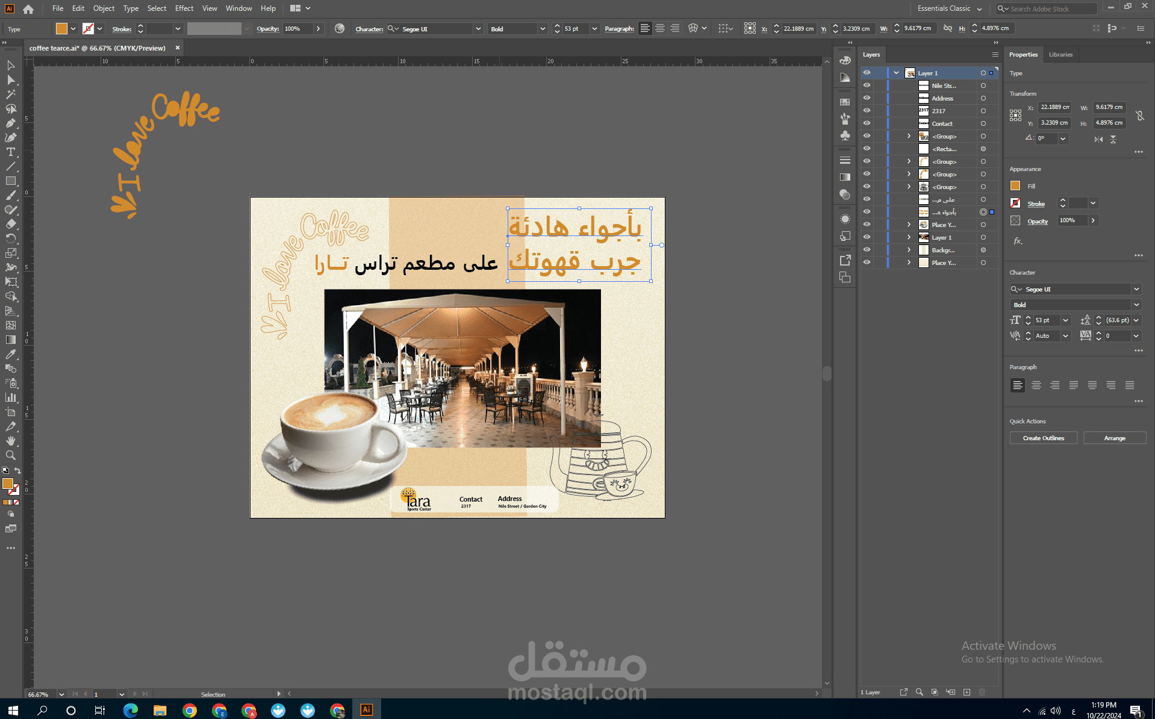The image size is (1155, 719).
Task: Open the Effect menu
Action: point(184,8)
